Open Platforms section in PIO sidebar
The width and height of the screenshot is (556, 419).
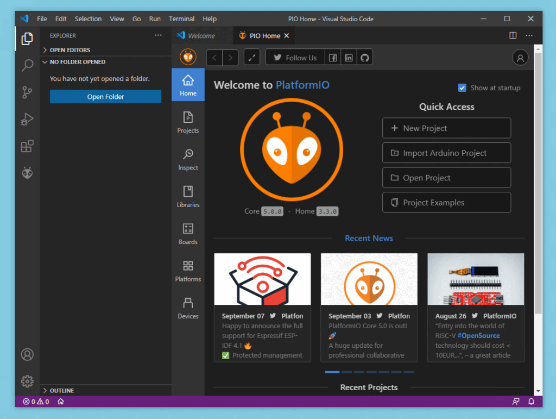coord(188,271)
